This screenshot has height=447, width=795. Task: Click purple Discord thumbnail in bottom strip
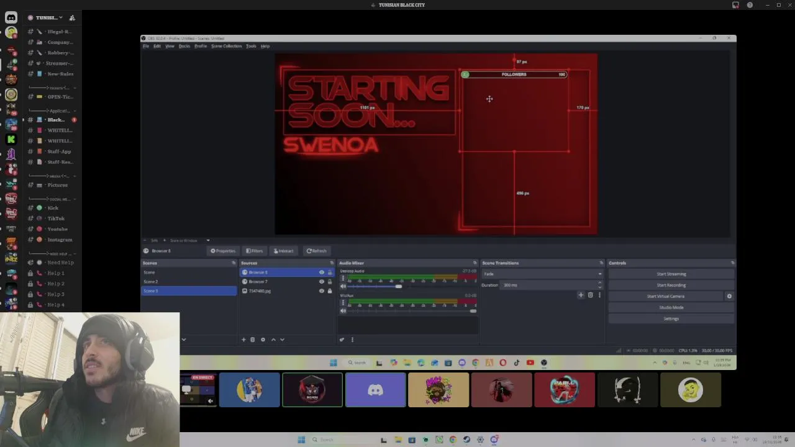[x=375, y=390]
